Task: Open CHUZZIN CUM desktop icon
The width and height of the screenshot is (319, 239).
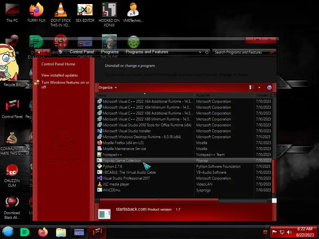Action: click(12, 175)
